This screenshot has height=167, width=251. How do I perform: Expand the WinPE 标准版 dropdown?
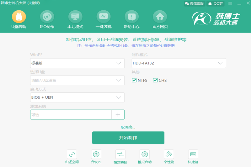pyautogui.click(x=77, y=63)
